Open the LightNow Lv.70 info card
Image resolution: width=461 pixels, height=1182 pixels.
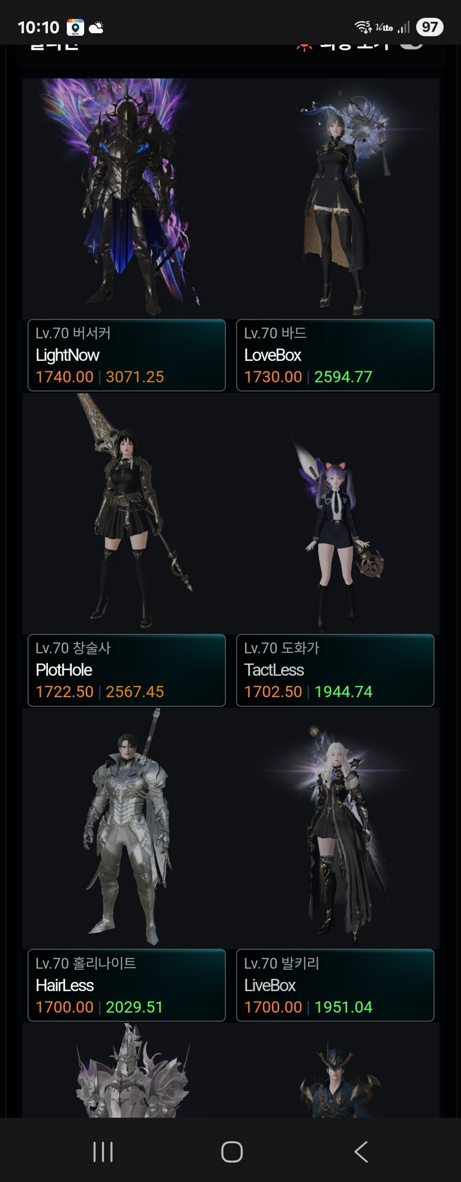tap(127, 355)
